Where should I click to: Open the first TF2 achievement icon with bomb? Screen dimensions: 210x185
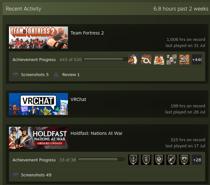pyautogui.click(x=133, y=59)
